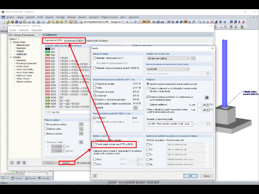Open Síly ve směru osy +x dropdown
The height and width of the screenshot is (194, 259).
click(x=188, y=145)
